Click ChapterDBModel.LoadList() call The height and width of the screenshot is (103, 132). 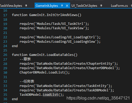coord(45,72)
